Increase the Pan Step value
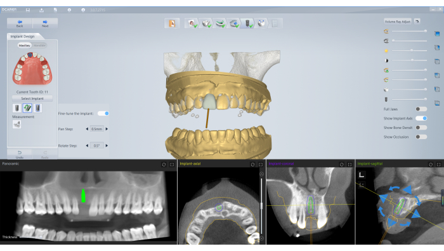This screenshot has height=251, width=444. [x=107, y=129]
